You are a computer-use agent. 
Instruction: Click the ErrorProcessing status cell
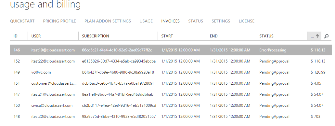click(273, 50)
